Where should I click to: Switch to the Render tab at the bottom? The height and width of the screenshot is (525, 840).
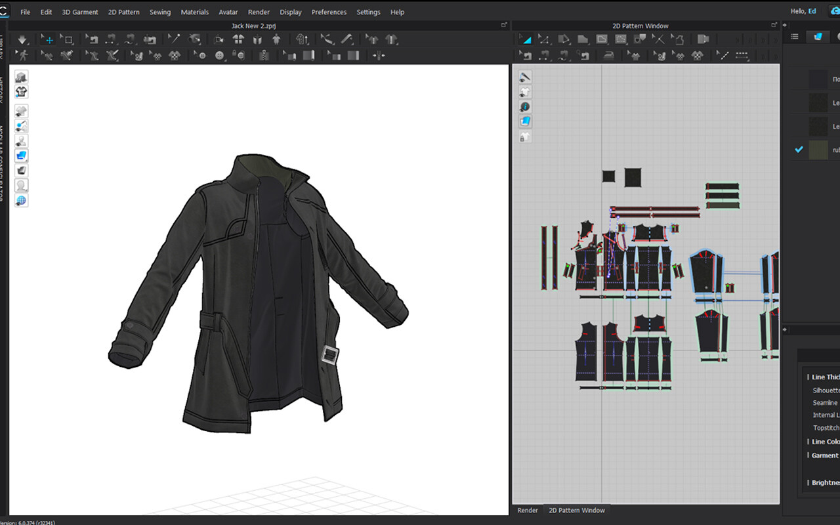pos(528,510)
